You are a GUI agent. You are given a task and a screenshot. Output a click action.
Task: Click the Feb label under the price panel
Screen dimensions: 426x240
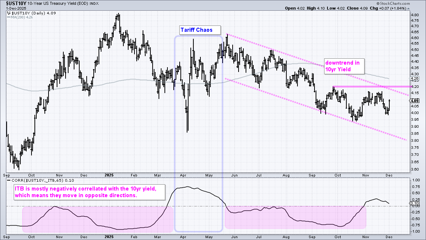[134, 175]
